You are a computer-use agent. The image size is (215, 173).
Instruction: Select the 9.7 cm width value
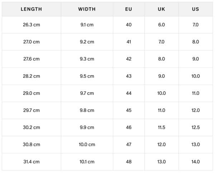(x=87, y=93)
